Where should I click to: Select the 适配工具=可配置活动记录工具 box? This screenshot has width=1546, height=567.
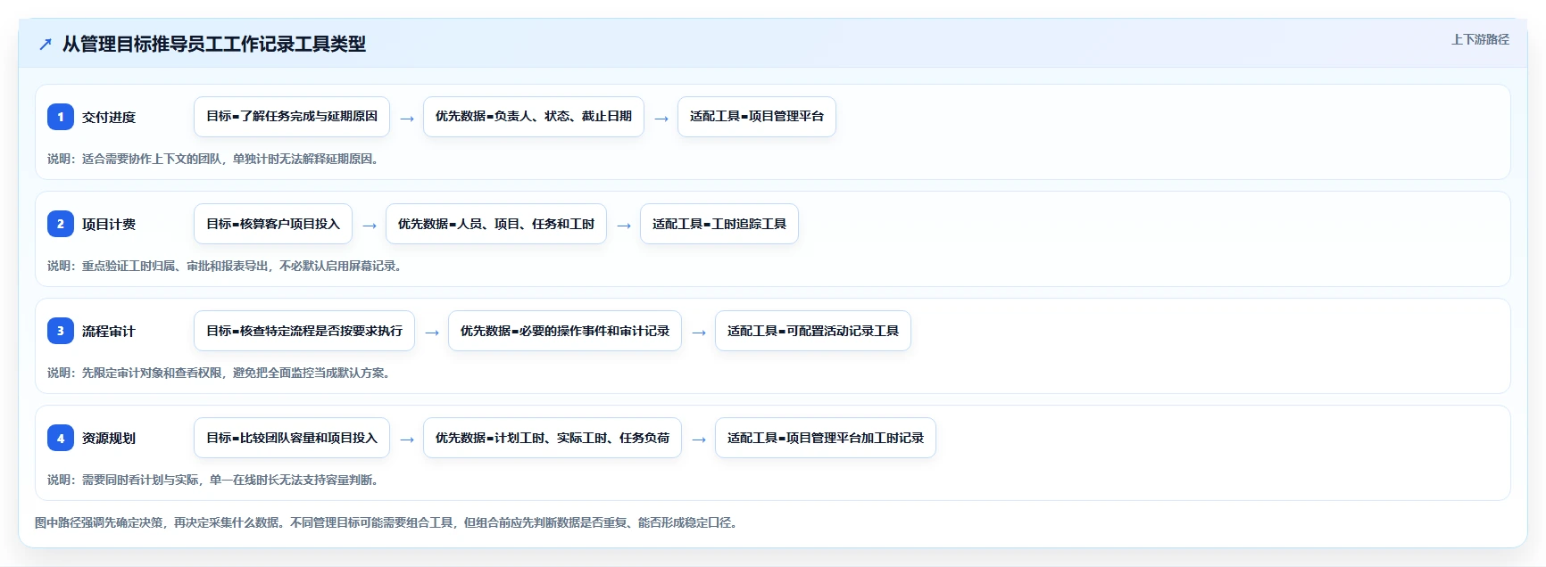813,331
